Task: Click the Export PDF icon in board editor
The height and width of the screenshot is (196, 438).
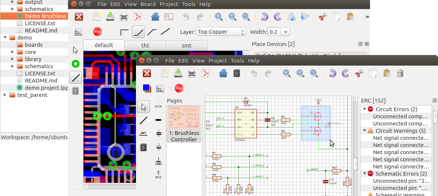Action: (x=137, y=17)
